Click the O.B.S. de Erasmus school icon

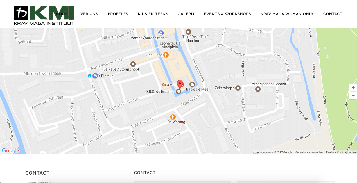pyautogui.click(x=178, y=91)
